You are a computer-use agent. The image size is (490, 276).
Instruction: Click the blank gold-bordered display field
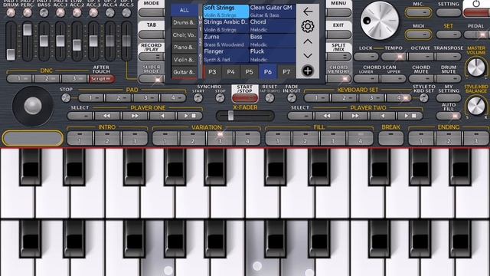[x=33, y=138]
